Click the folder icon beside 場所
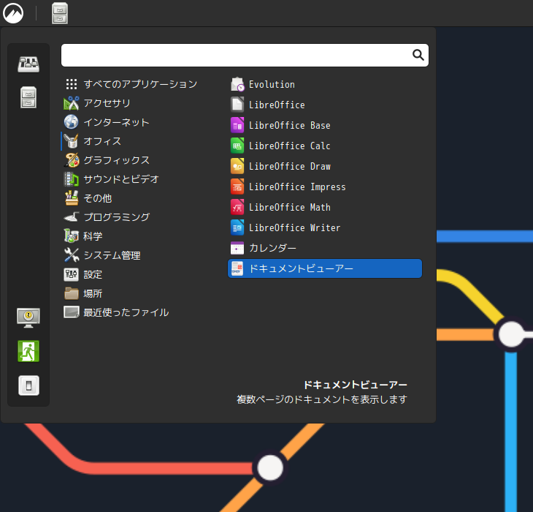533x512 pixels. (72, 293)
